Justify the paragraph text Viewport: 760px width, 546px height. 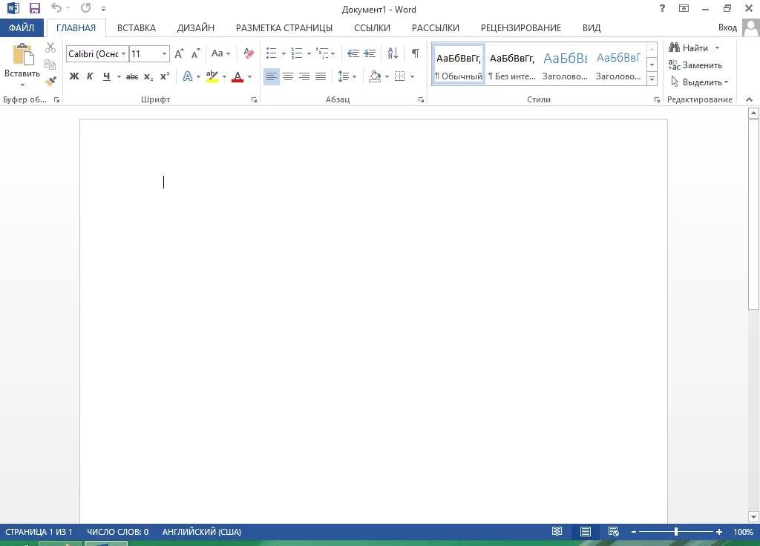(x=321, y=76)
